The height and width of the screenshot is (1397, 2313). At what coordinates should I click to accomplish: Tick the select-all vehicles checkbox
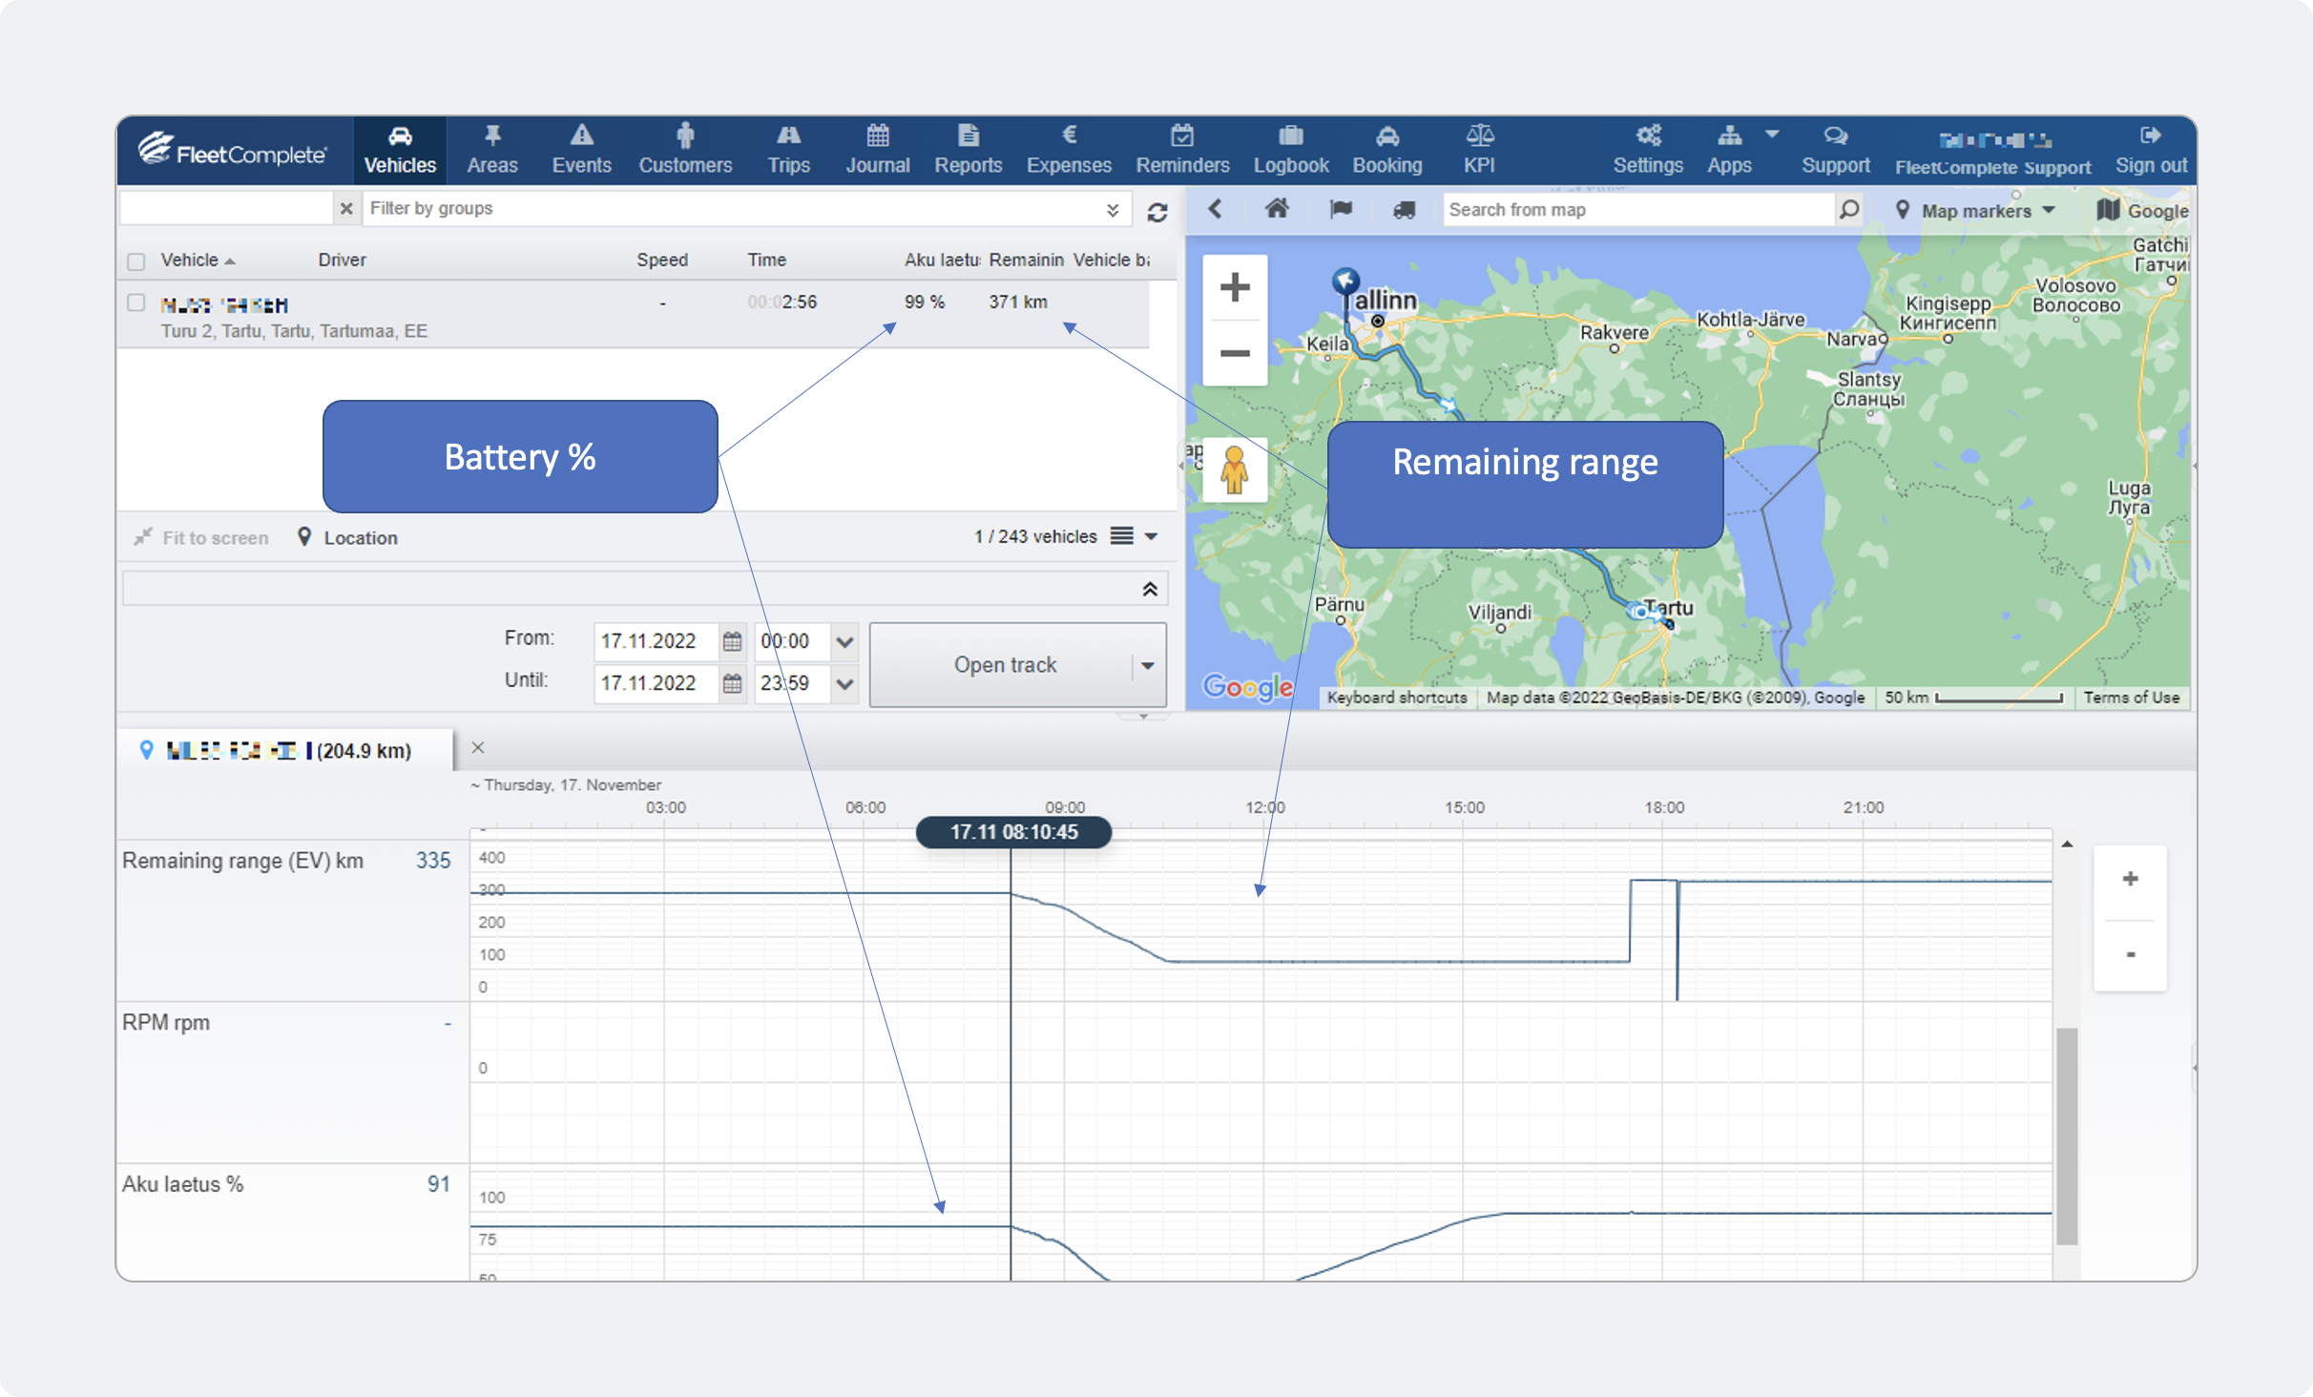[x=136, y=261]
